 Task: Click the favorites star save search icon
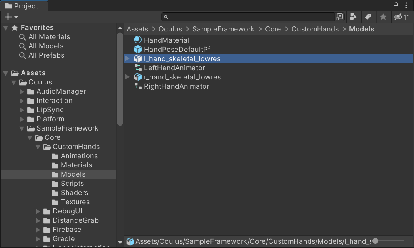click(x=383, y=17)
